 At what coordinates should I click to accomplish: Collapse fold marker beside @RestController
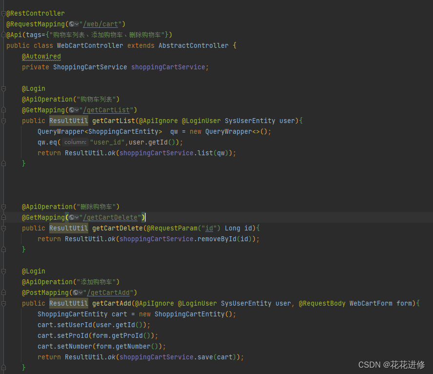(3, 13)
